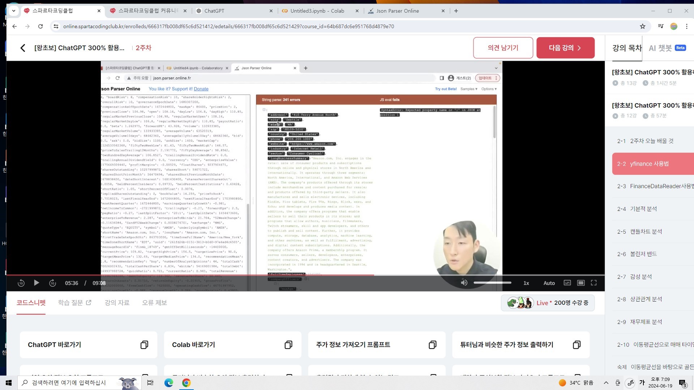Click the Windows taskbar search box
This screenshot has height=390, width=694.
click(x=80, y=383)
